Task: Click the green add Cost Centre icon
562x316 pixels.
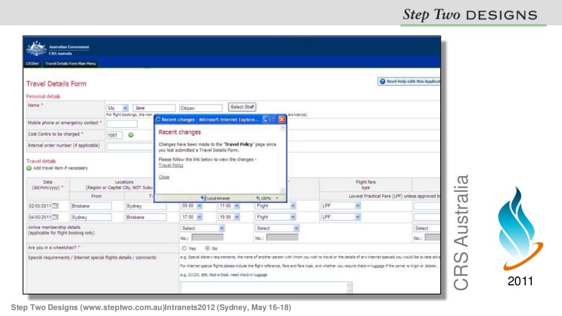Action: pos(131,135)
